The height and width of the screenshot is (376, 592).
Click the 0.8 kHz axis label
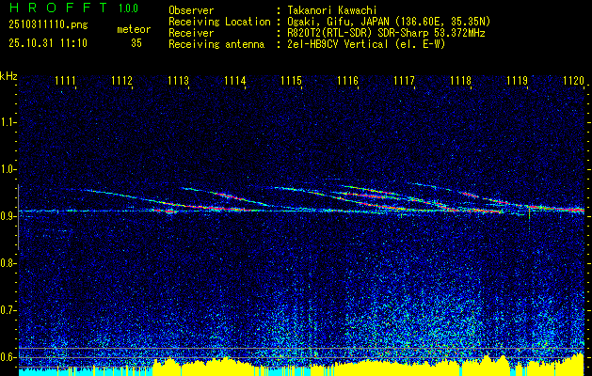[8, 263]
